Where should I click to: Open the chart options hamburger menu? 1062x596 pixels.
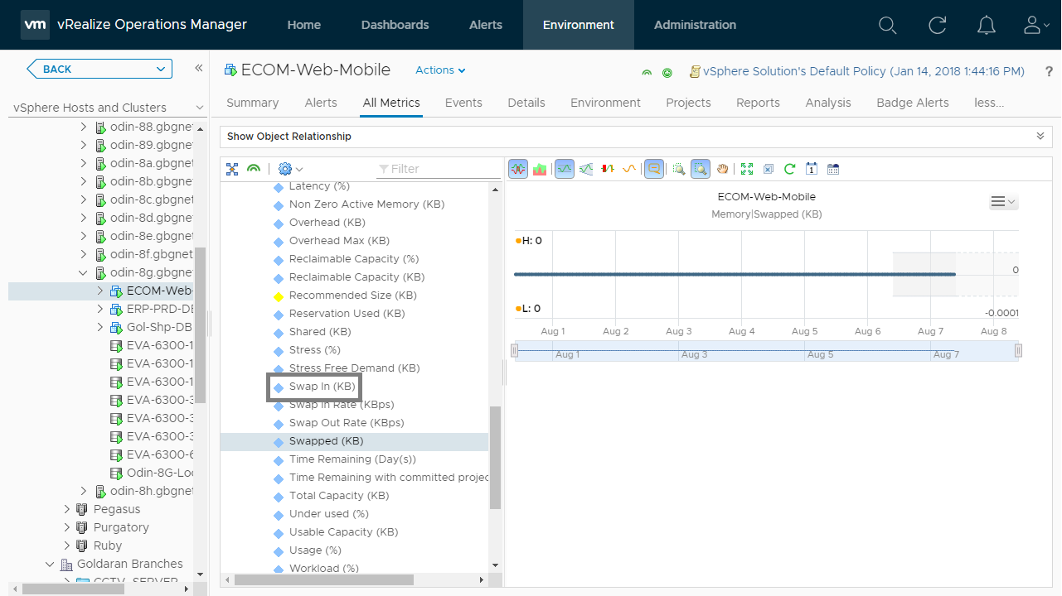pos(1003,202)
